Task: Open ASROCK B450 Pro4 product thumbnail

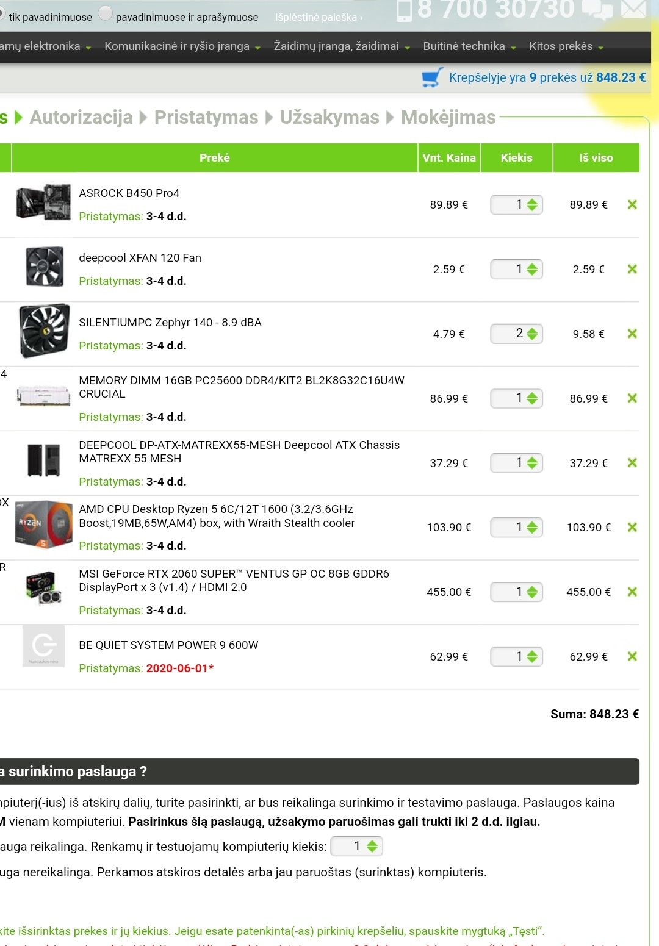Action: pos(43,201)
